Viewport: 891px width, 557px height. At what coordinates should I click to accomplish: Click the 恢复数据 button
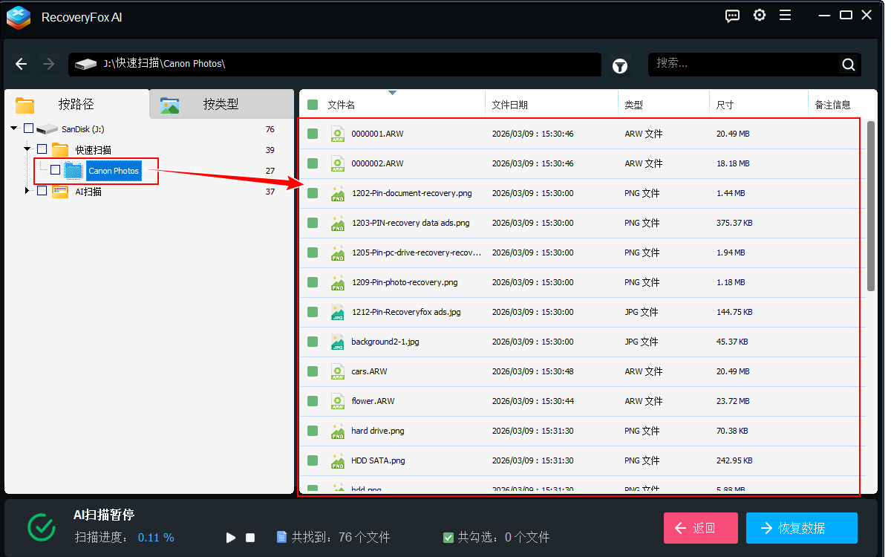click(801, 528)
